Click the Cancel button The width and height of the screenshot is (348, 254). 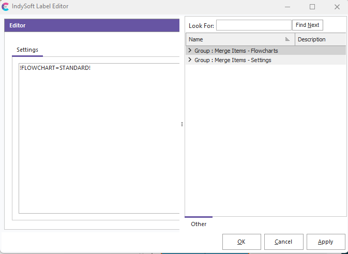coord(283,242)
